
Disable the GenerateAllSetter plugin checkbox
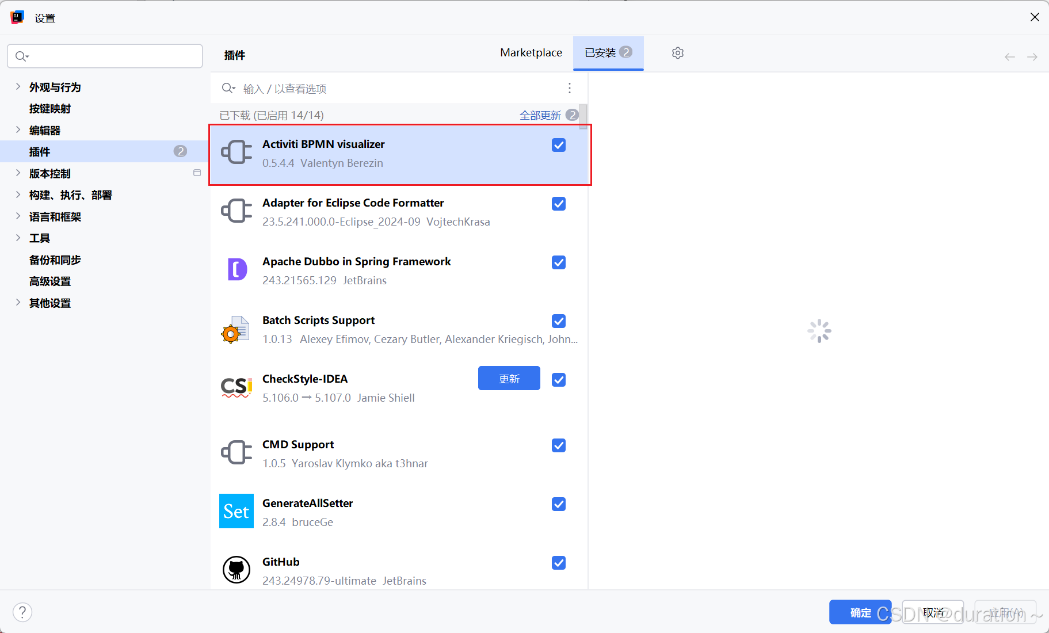coord(559,504)
